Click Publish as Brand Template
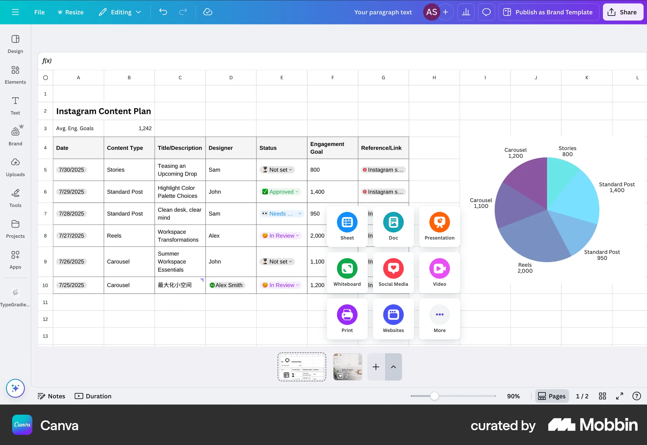The width and height of the screenshot is (647, 445). tap(548, 12)
